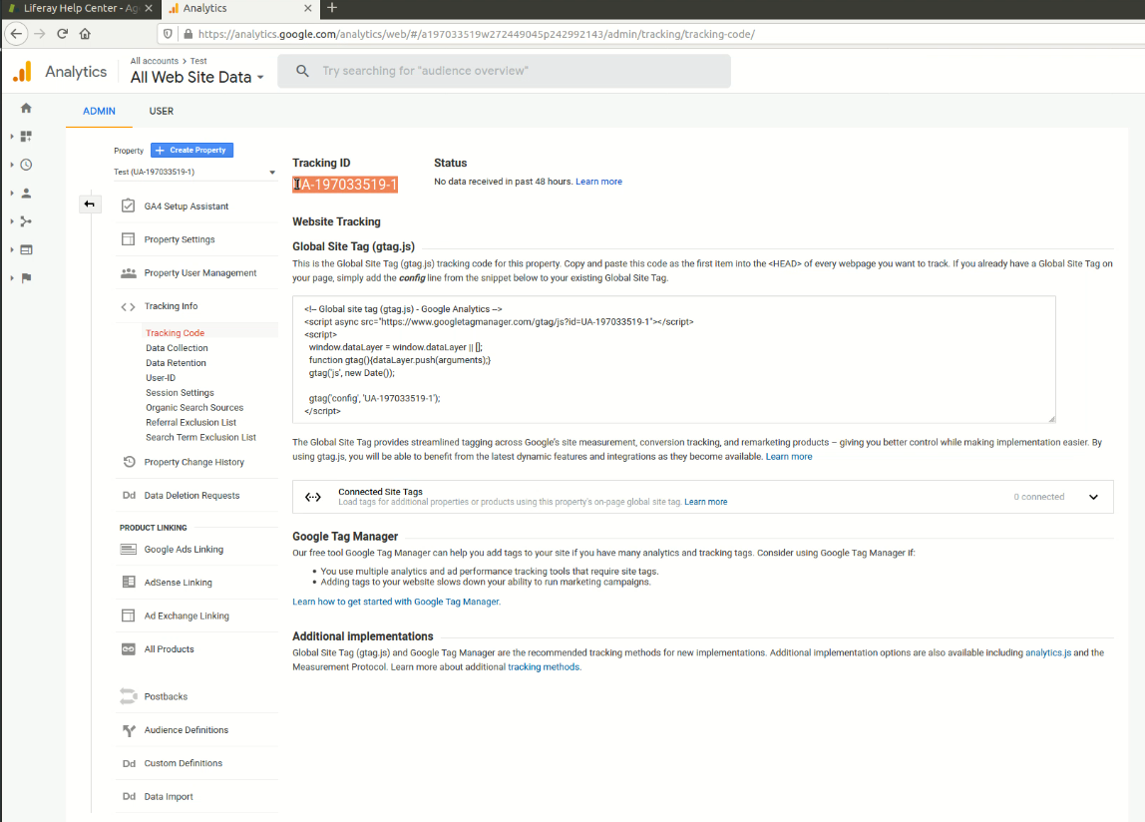Select the Analytics browser tab

coord(238,9)
